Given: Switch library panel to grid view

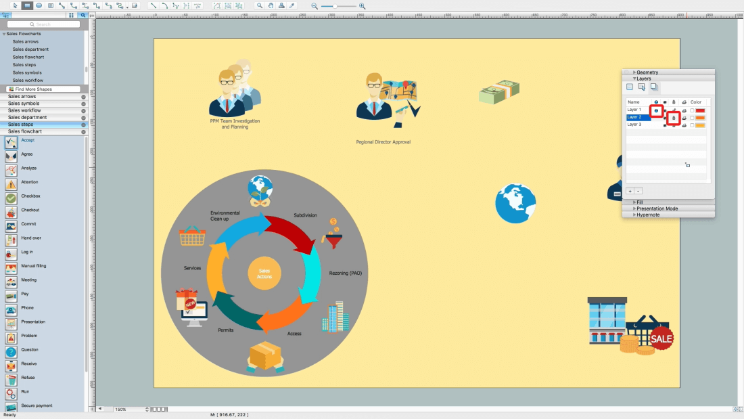Looking at the screenshot, I should click(71, 15).
